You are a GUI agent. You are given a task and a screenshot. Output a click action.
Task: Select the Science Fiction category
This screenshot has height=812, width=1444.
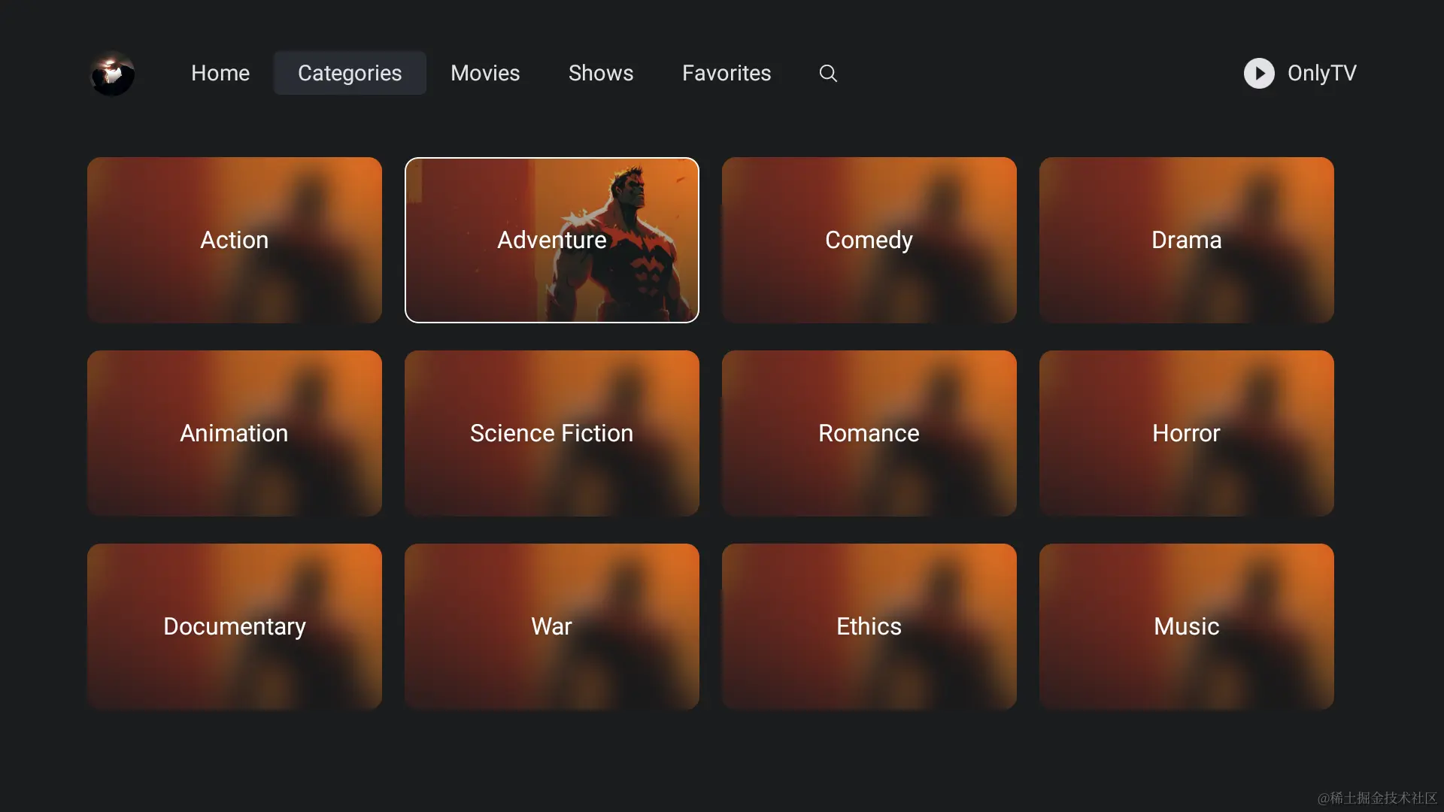[551, 433]
